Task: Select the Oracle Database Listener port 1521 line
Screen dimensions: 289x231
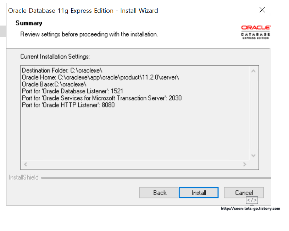Action: [x=72, y=91]
